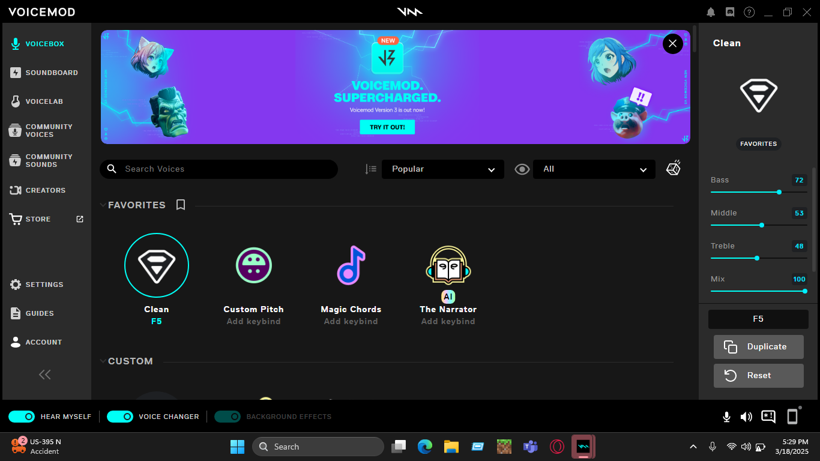Screen dimensions: 820x461
Task: Adjust the Treble slider
Action: click(x=759, y=258)
